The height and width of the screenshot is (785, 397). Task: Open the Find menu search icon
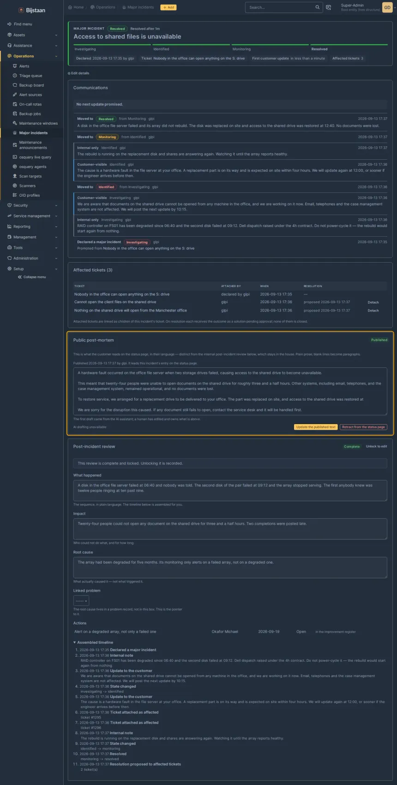coord(10,24)
